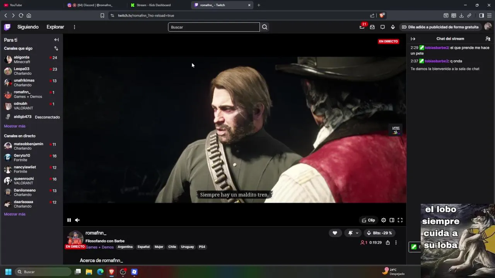Sort followed channels with the arrows icon
Viewport: 495px width, 278px height.
pyautogui.click(x=56, y=48)
